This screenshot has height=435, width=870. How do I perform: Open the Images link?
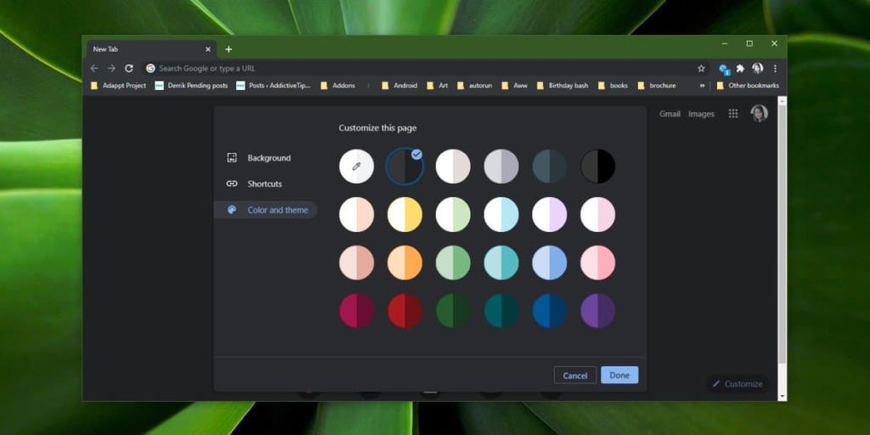tap(701, 114)
